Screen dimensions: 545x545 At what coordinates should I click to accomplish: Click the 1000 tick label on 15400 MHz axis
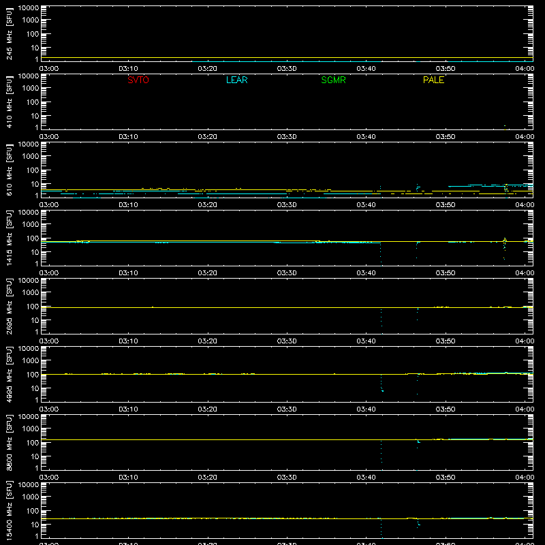click(31, 497)
